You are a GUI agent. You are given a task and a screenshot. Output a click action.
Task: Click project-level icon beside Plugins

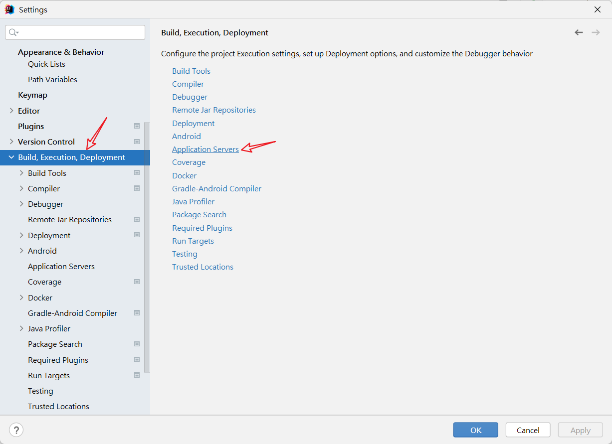(137, 126)
